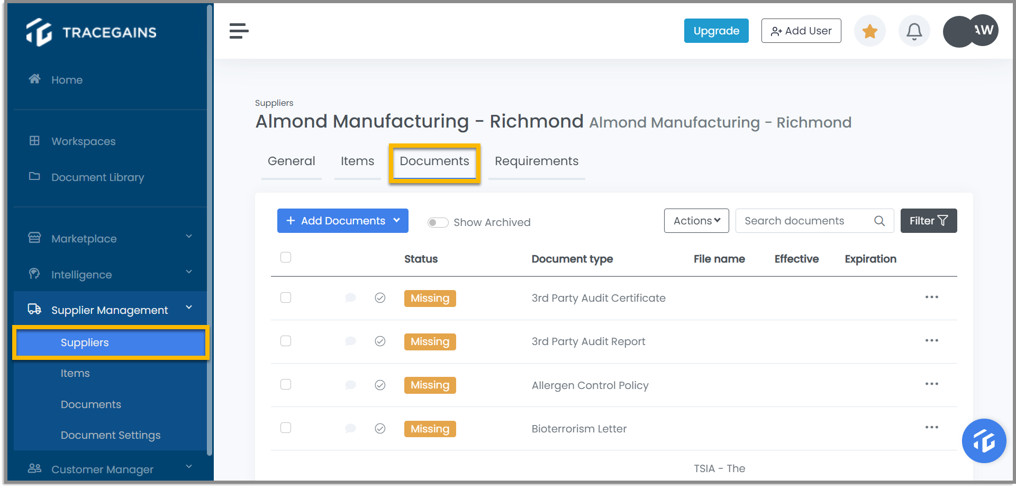Check the select-all header checkbox
Image resolution: width=1016 pixels, height=488 pixels.
coord(286,257)
